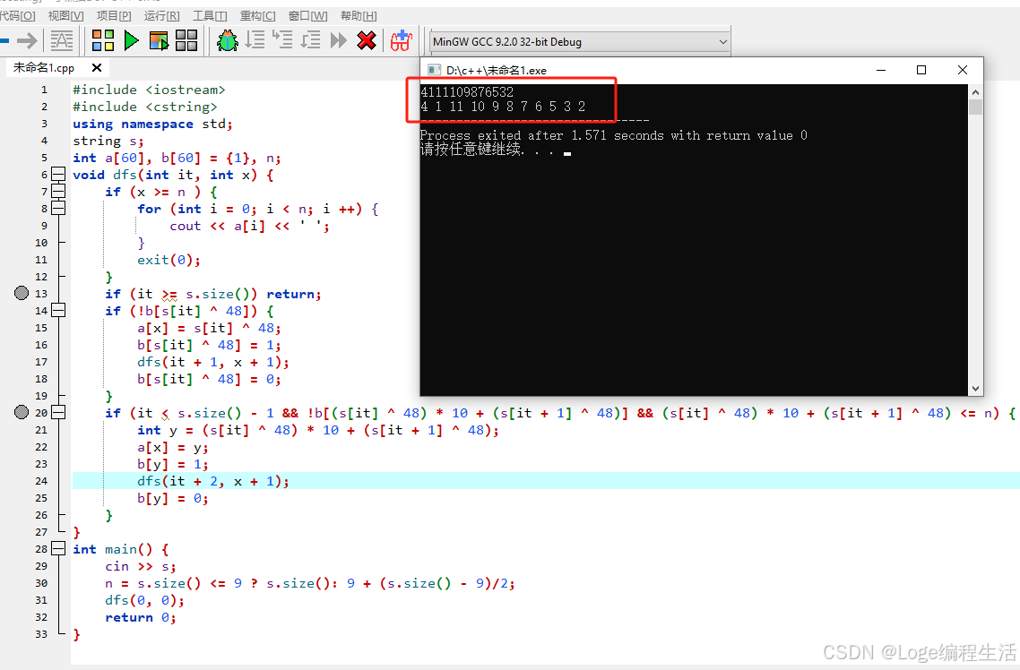Click the 'exit(0);' statement
1020x670 pixels.
(169, 260)
